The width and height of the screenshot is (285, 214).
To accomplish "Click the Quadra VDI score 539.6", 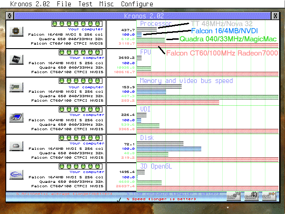I will pyautogui.click(x=128, y=125).
